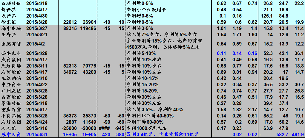
Task: Click the cell 净利下降60-90%
Action: coord(145,122)
